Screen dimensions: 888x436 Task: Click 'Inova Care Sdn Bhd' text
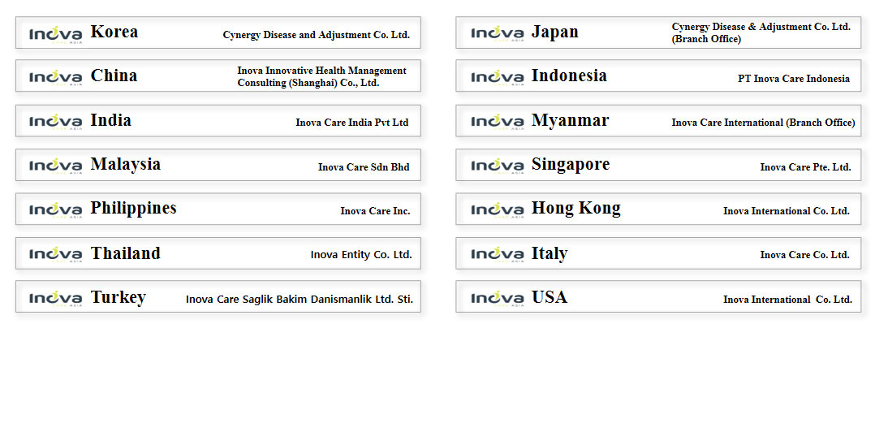[x=364, y=167]
